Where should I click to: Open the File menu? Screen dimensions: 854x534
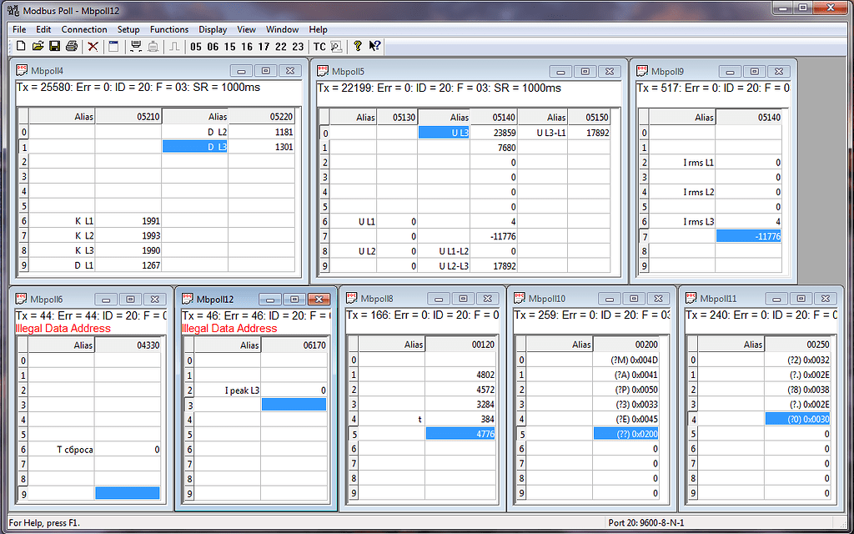(19, 29)
